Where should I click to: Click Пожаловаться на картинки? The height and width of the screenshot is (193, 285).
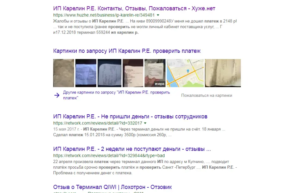(207, 95)
